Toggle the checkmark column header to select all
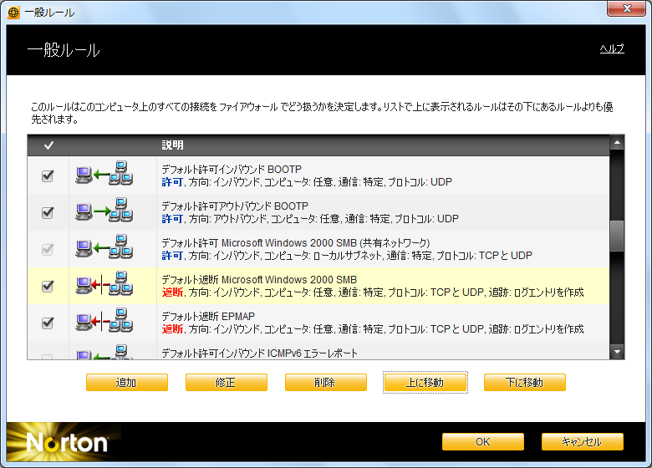Image resolution: width=652 pixels, height=468 pixels. tap(48, 145)
